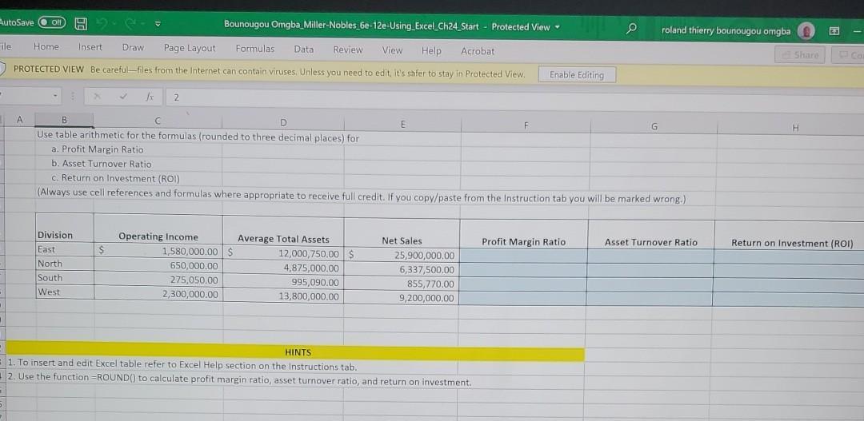Image resolution: width=864 pixels, height=421 pixels.
Task: Open the Review ribbon tab
Action: coord(348,50)
